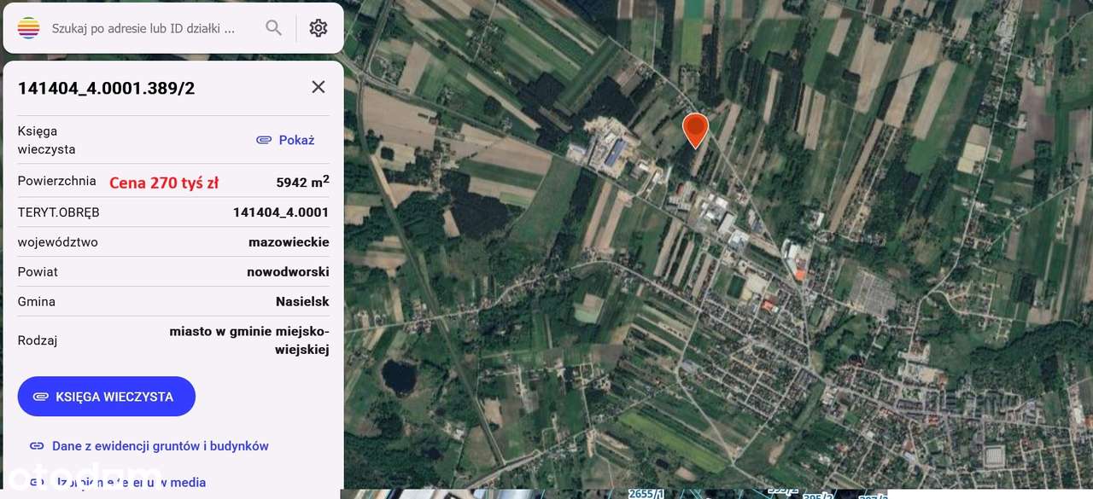Click the rainbow striped app logo
This screenshot has width=1093, height=499.
(28, 28)
